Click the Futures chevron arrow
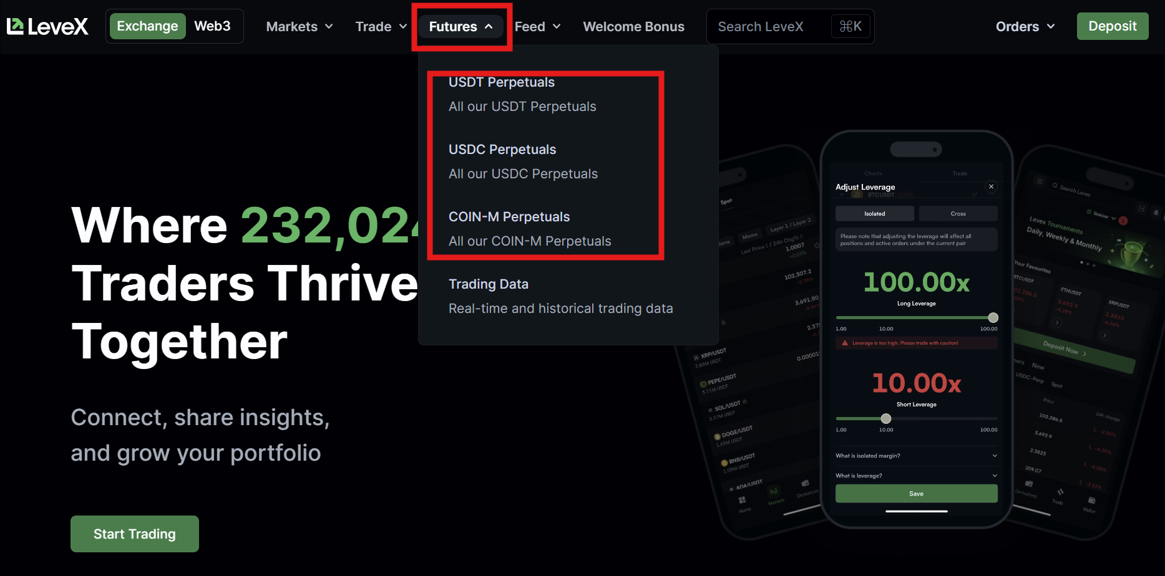The image size is (1165, 576). pos(489,27)
